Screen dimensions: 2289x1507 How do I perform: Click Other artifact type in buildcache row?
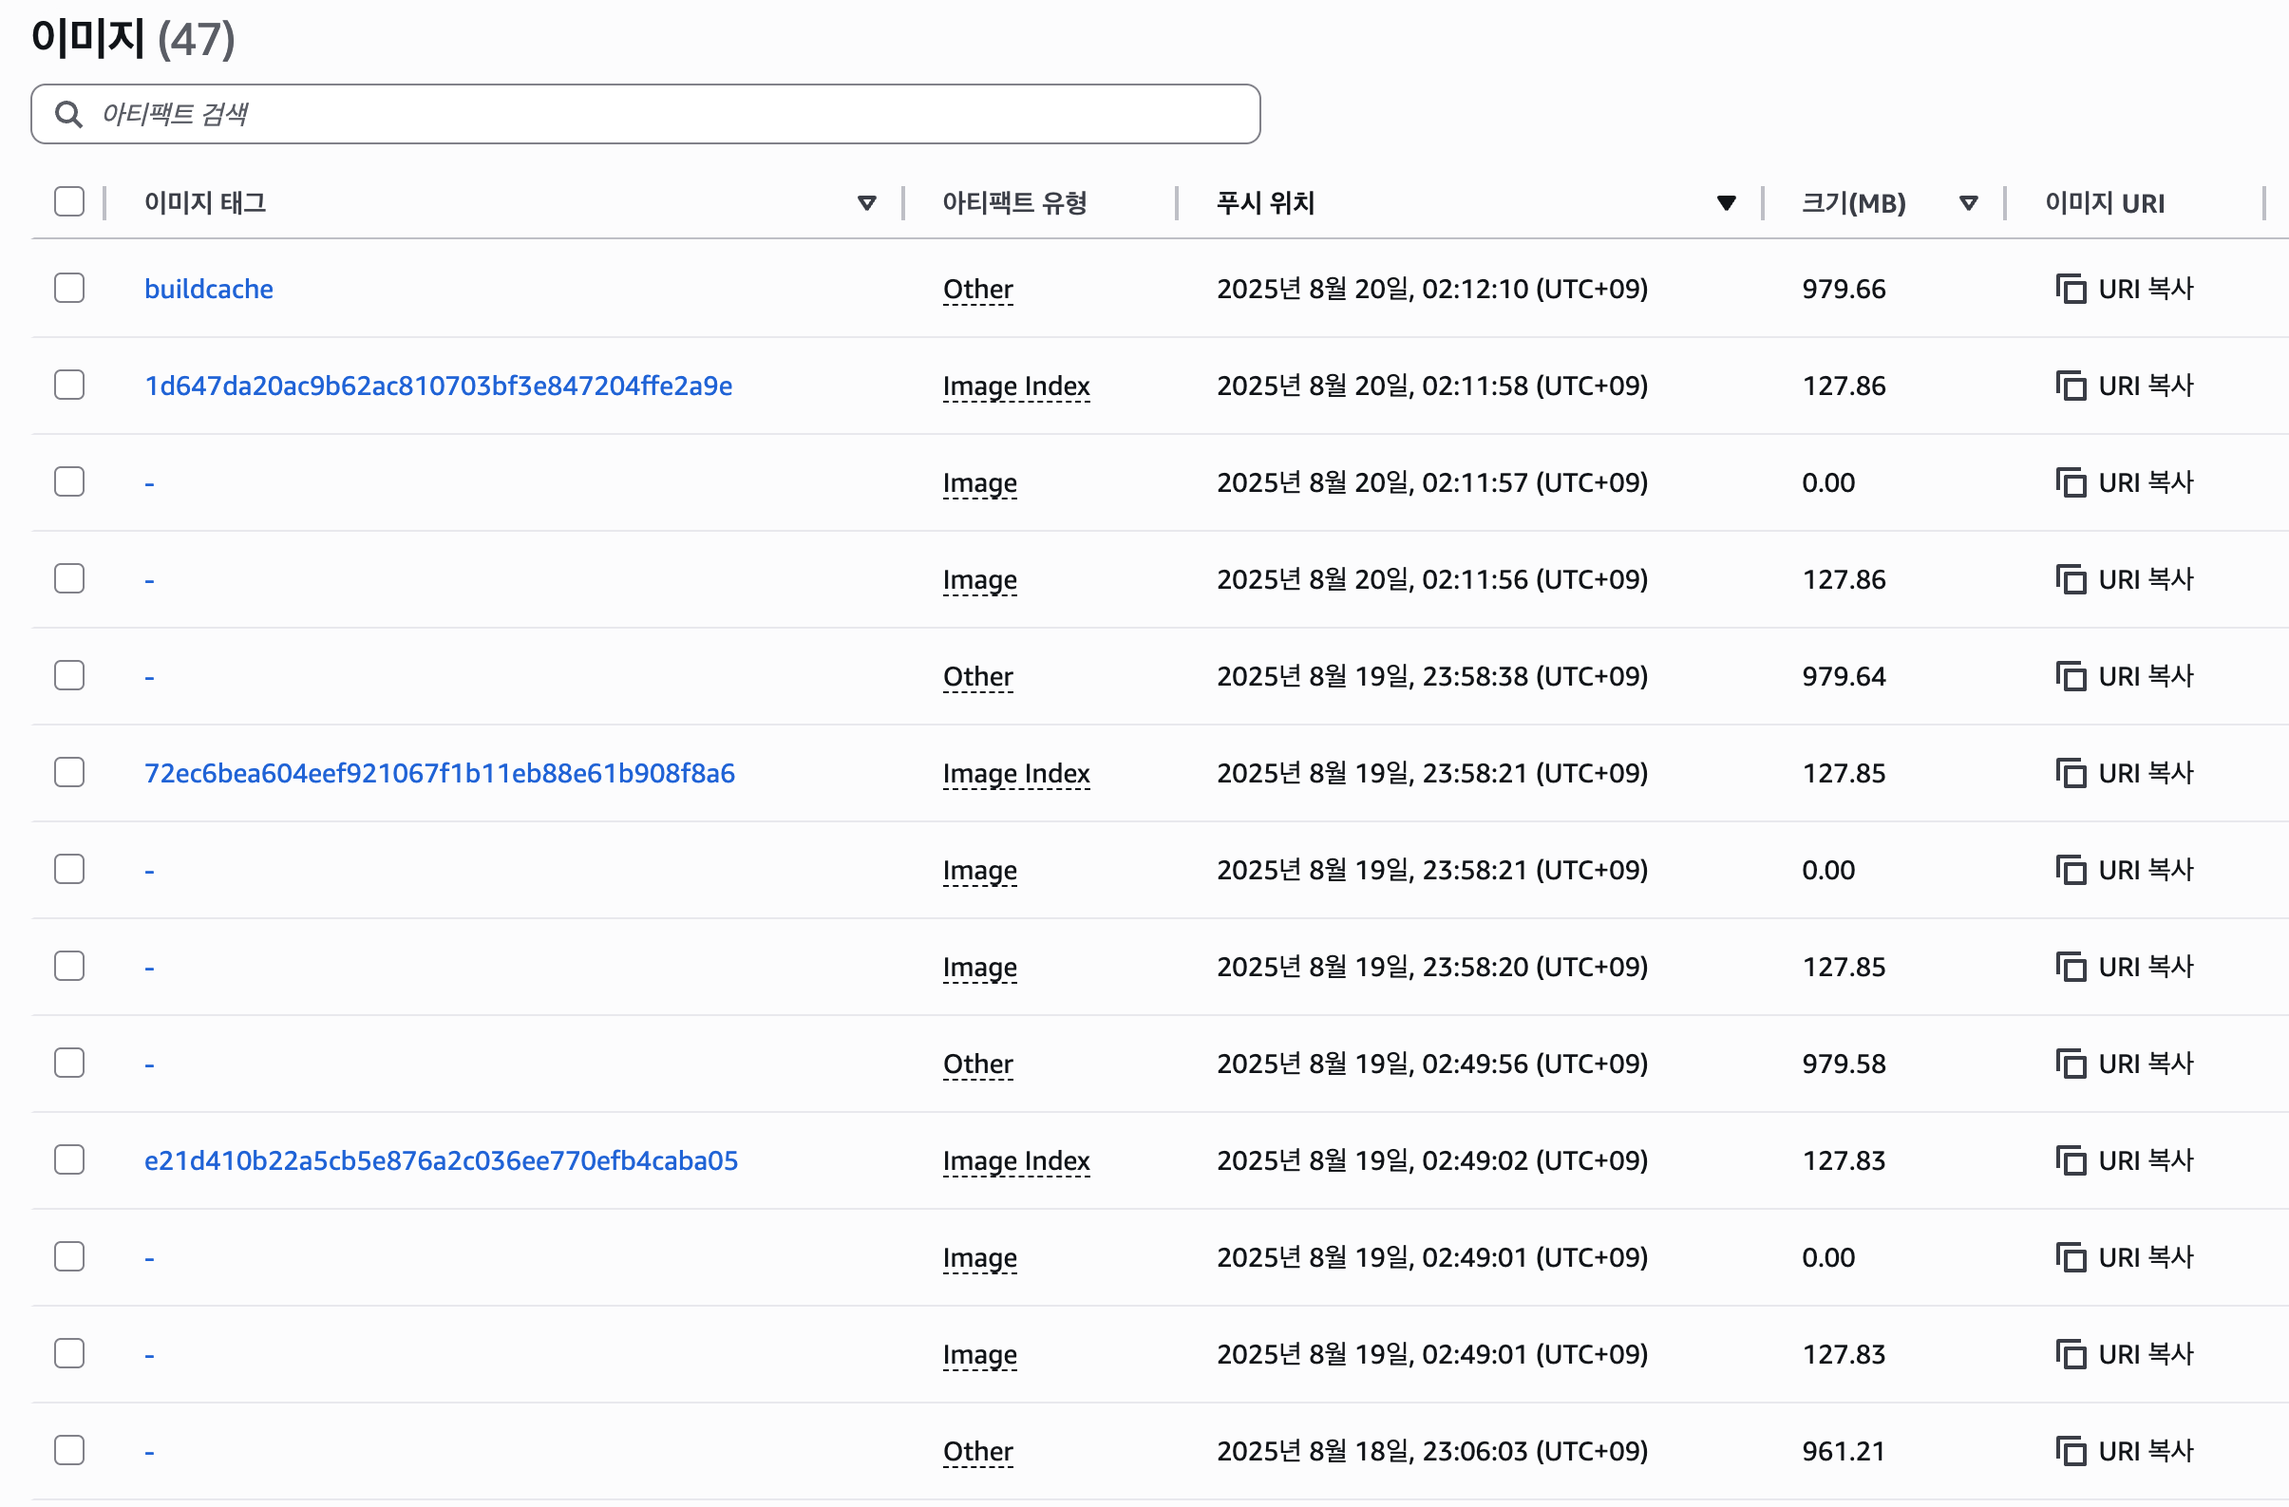click(x=977, y=289)
